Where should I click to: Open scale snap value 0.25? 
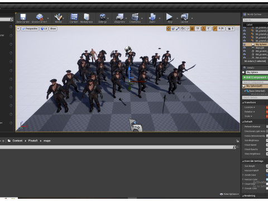point(221,28)
